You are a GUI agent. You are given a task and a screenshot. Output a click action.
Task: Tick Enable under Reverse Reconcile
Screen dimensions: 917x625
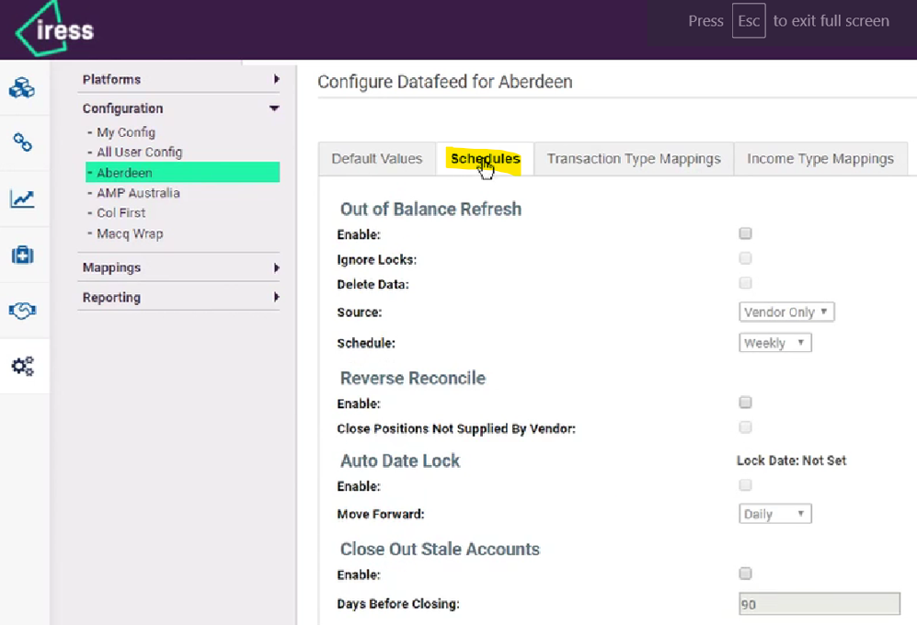tap(745, 403)
